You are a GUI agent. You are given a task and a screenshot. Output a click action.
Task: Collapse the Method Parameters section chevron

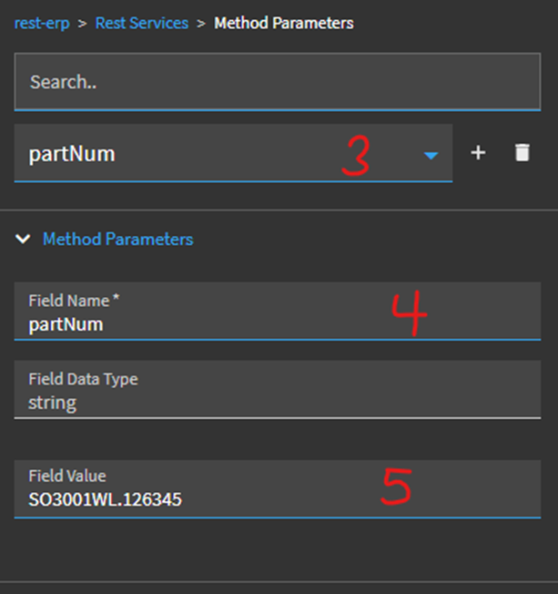24,240
